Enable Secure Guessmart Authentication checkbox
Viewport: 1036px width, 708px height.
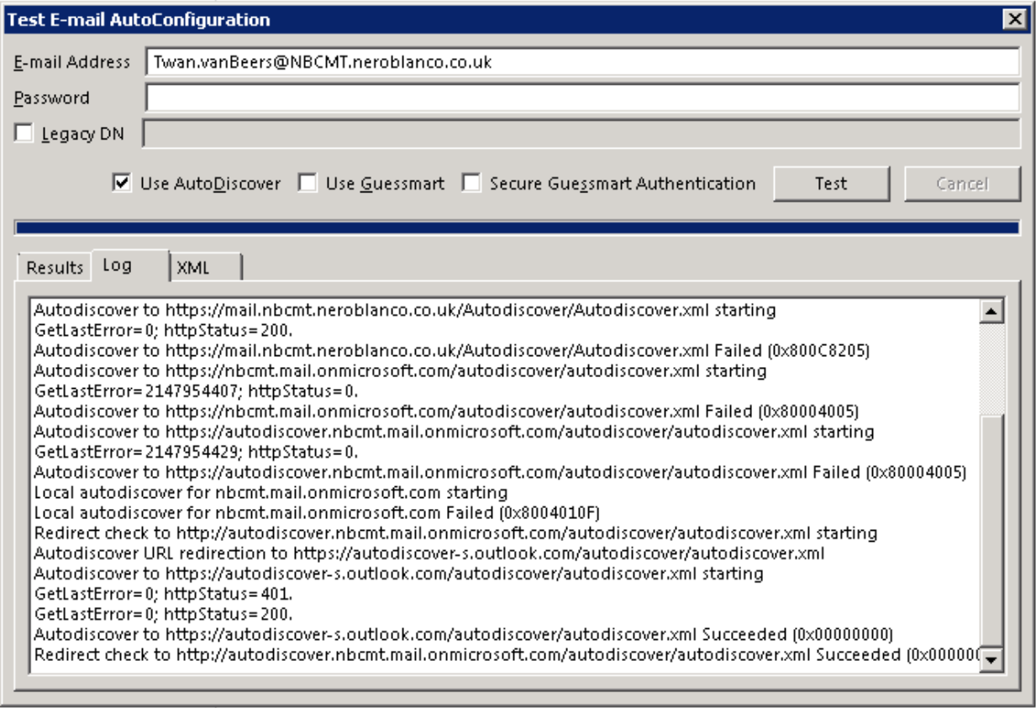pos(472,182)
